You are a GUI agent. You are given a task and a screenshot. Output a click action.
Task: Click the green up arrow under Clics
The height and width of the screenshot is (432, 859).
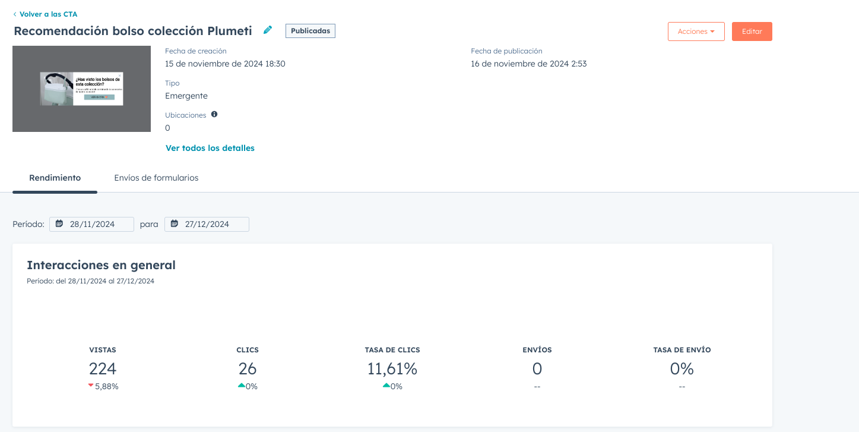click(241, 386)
